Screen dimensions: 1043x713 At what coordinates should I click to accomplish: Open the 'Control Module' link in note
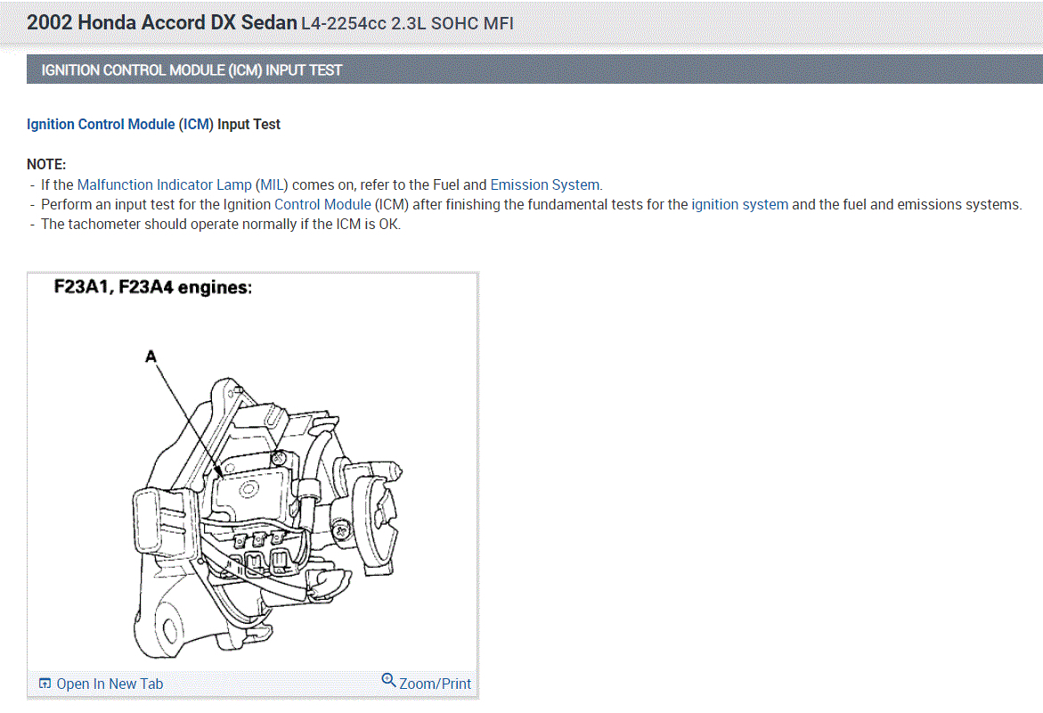click(322, 204)
